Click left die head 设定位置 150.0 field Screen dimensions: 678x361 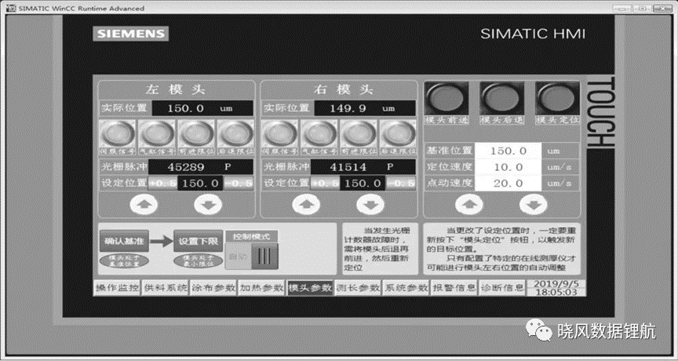point(201,184)
